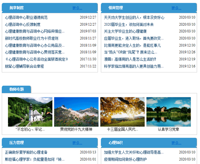Open the Great Wall thumbnail image
The image size is (200, 164).
point(76,112)
